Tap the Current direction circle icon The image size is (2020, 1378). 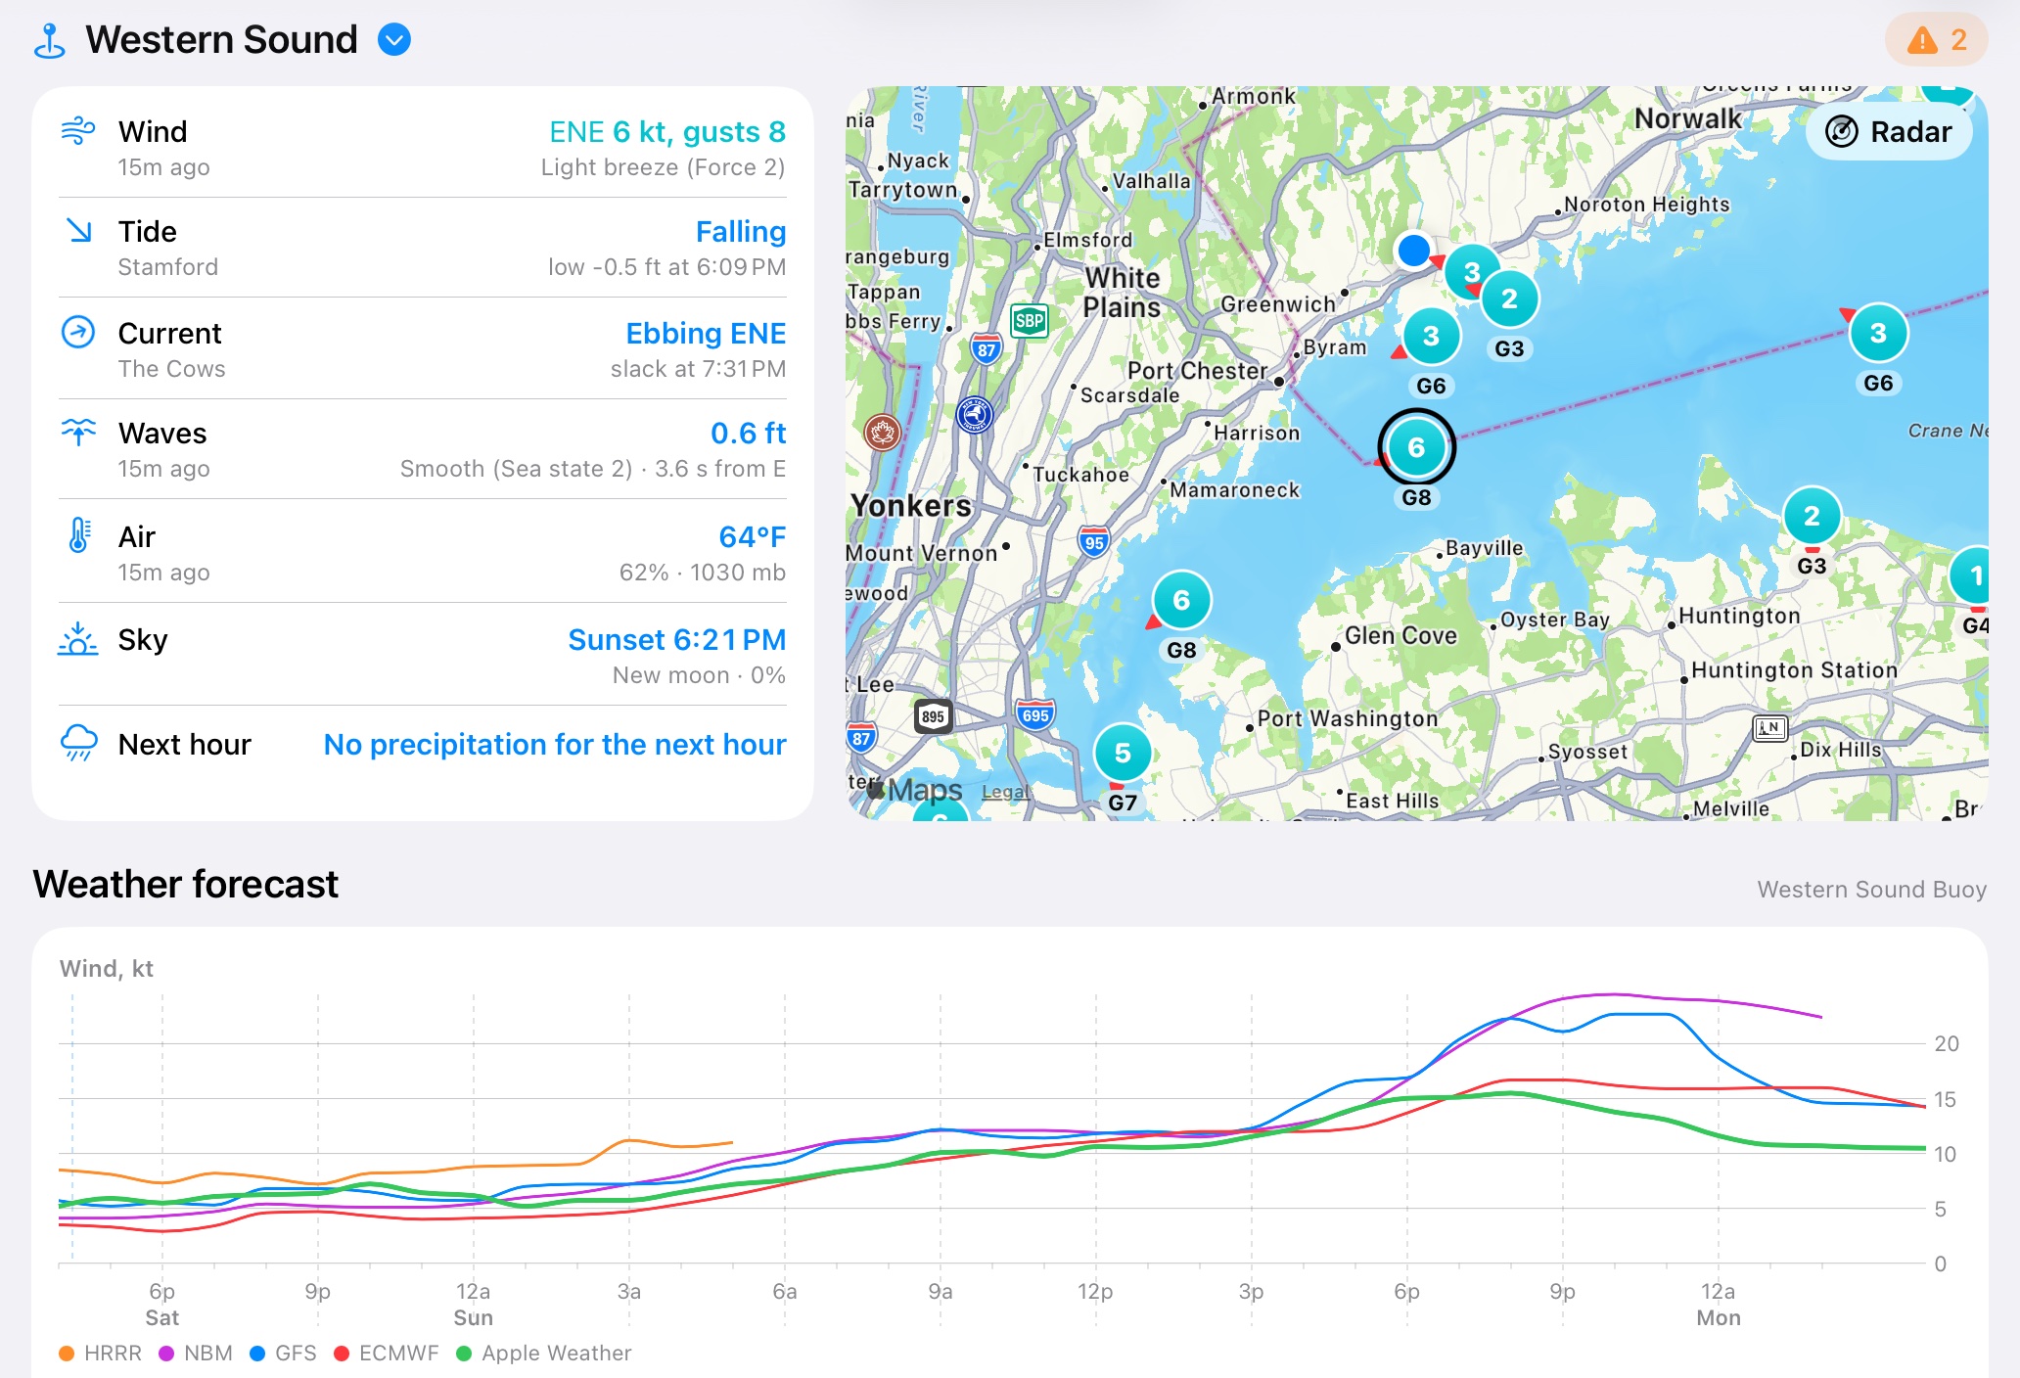[78, 332]
